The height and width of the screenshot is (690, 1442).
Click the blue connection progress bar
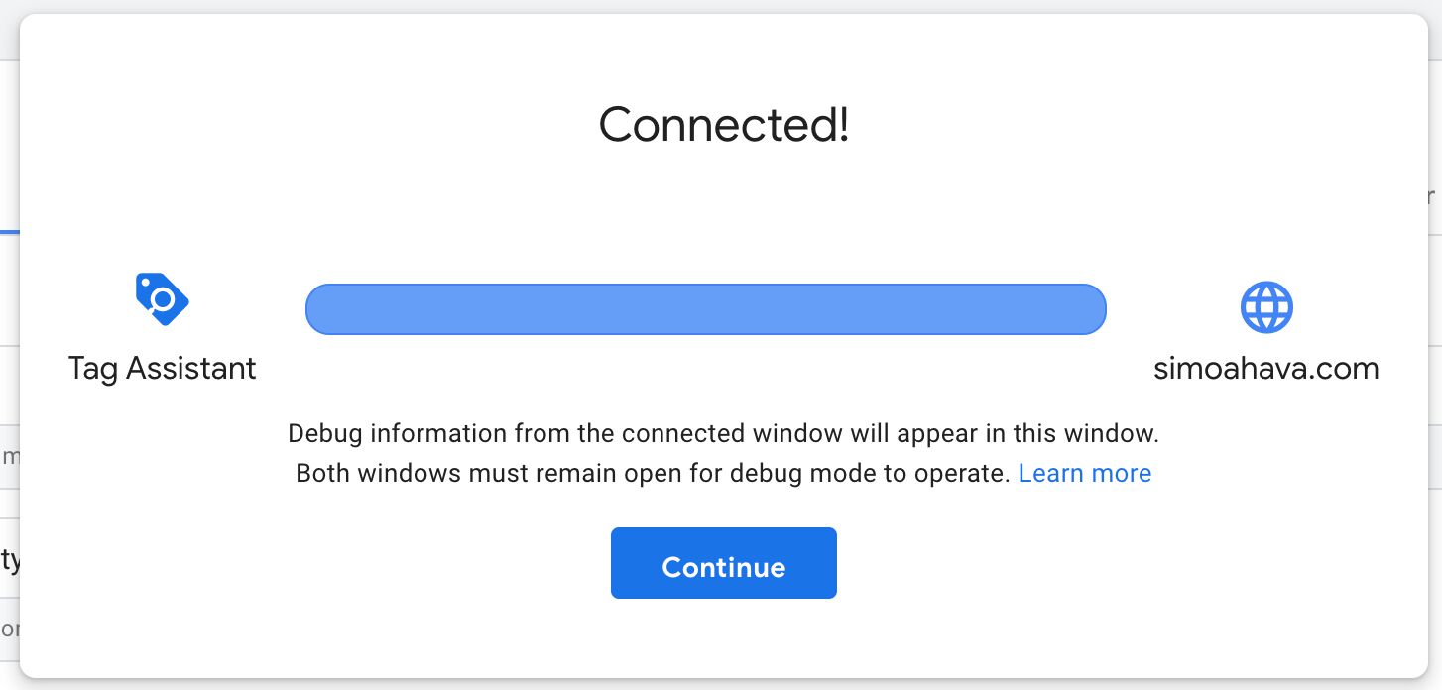(x=705, y=308)
